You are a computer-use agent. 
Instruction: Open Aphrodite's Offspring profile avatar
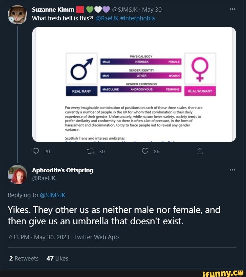tap(17, 174)
